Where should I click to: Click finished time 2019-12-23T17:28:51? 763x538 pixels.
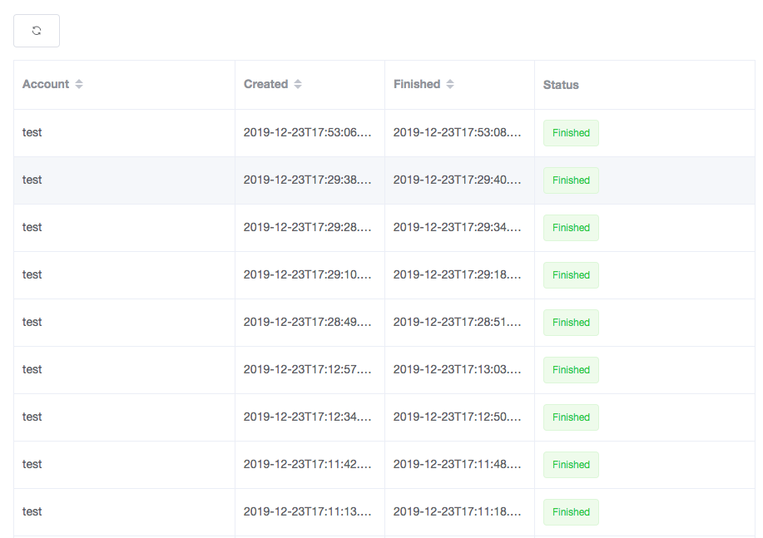coord(458,322)
